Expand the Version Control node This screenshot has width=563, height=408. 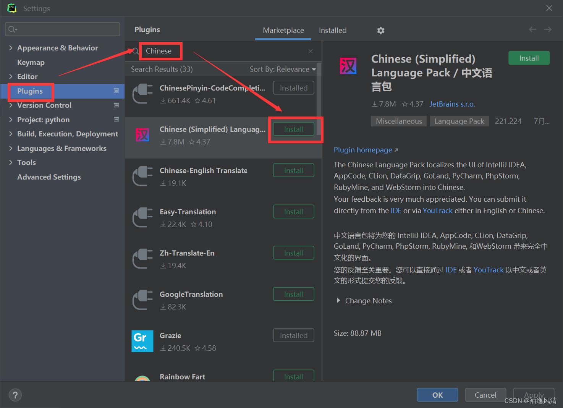11,105
